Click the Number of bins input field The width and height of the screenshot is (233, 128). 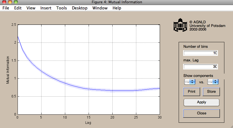(x=200, y=53)
